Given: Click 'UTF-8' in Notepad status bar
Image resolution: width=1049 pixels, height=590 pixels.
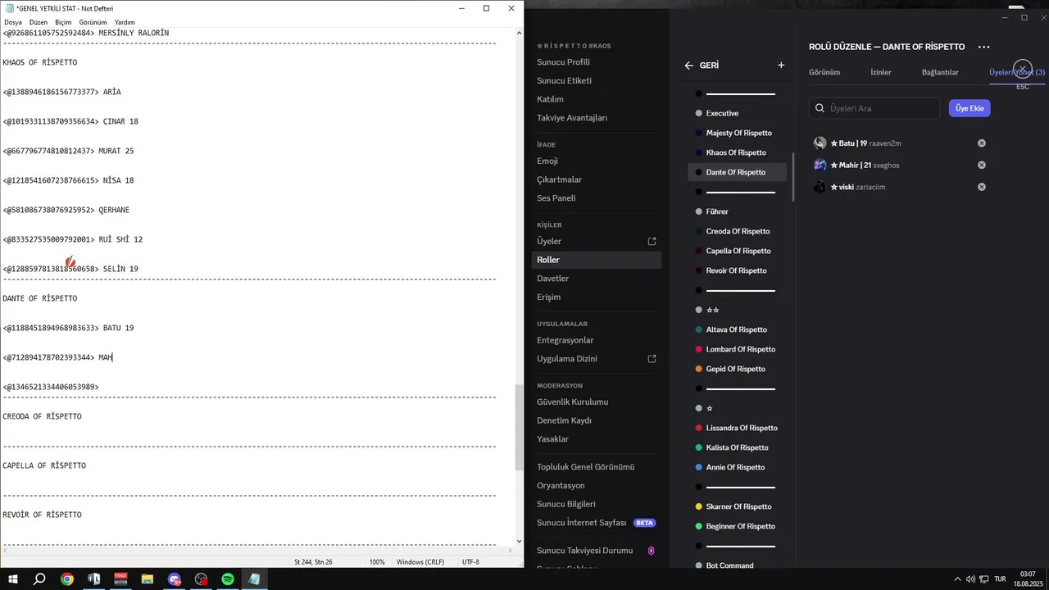Looking at the screenshot, I should 470,562.
